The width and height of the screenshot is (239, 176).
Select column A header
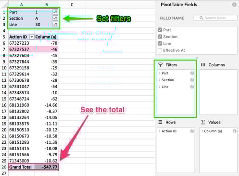tap(22, 5)
